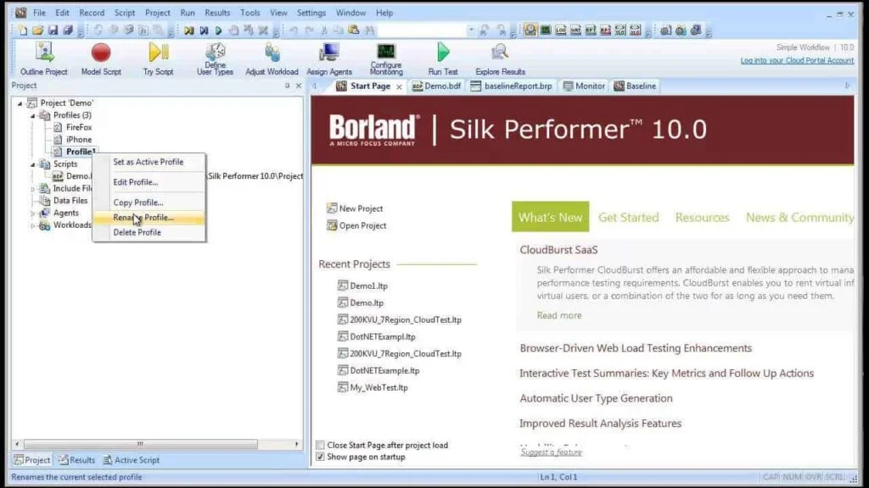
Task: Click Log into your Cloud Portal Account
Action: [797, 60]
